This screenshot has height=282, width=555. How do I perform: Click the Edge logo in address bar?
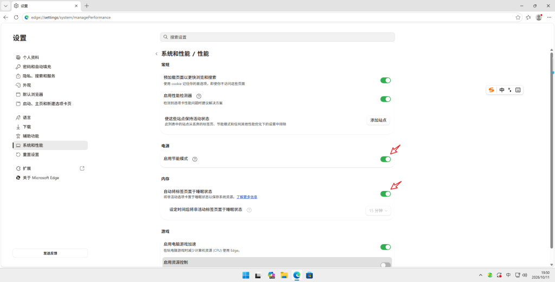click(x=27, y=17)
